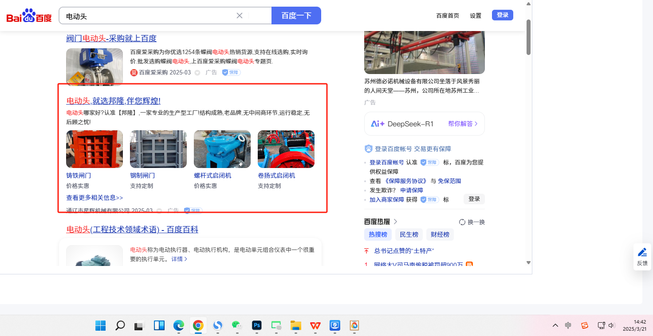
Task: Open Photoshop from the taskbar
Action: tap(257, 326)
